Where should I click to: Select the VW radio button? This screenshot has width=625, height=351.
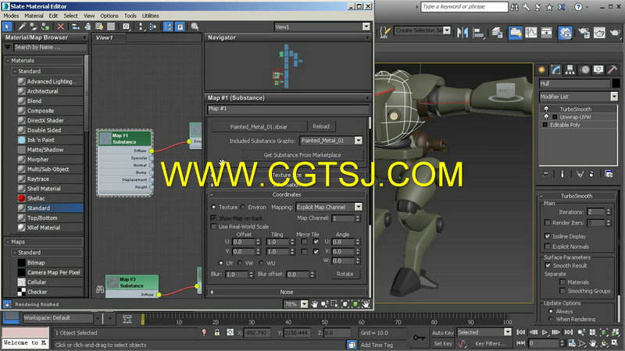click(240, 263)
